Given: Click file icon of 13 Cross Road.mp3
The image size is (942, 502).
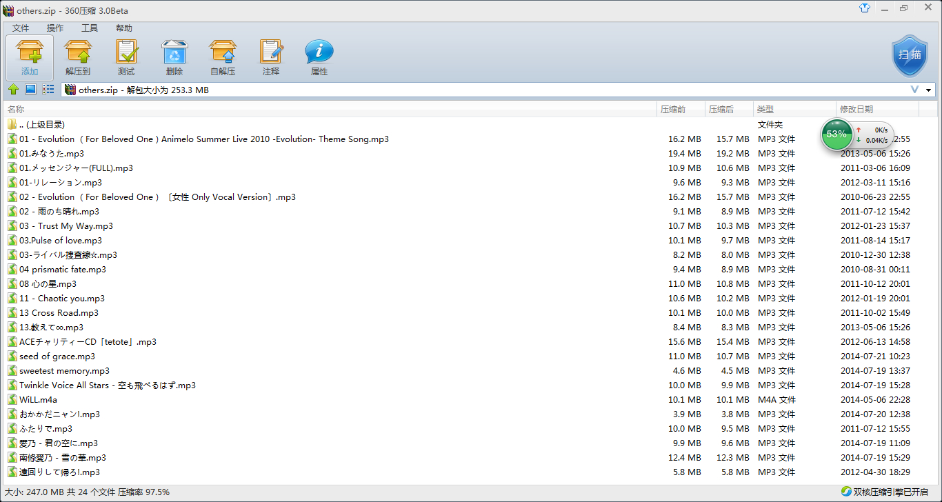Looking at the screenshot, I should point(12,313).
